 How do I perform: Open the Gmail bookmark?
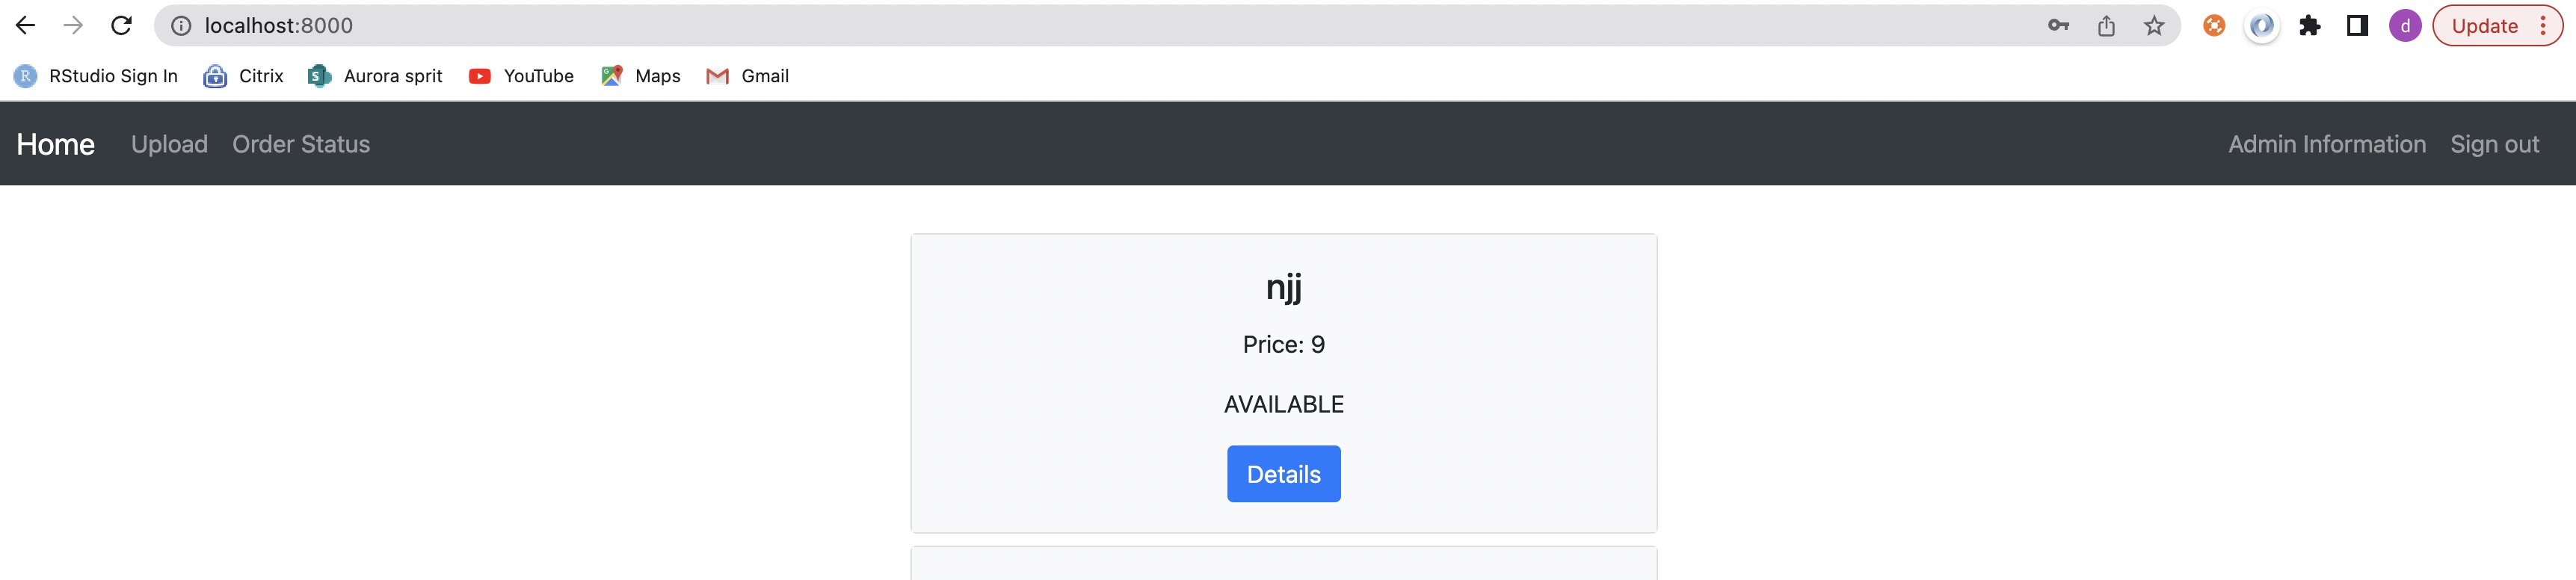pyautogui.click(x=747, y=76)
